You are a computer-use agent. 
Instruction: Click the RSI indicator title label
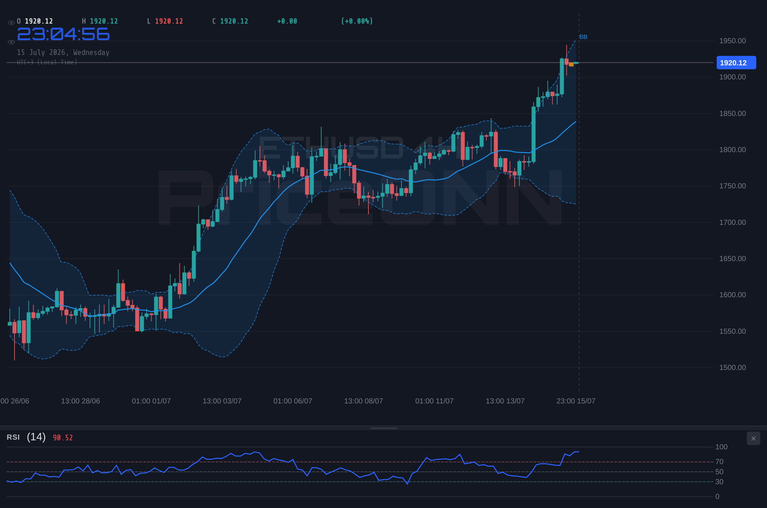click(13, 437)
